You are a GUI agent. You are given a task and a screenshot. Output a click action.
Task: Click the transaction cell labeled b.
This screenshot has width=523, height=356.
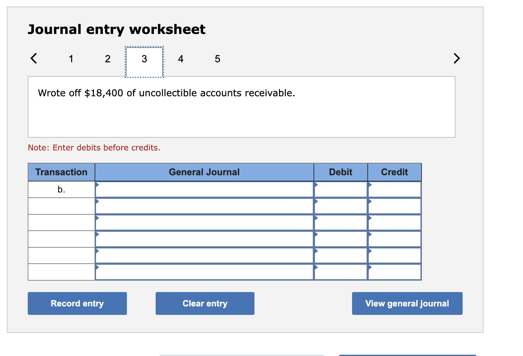click(x=61, y=189)
